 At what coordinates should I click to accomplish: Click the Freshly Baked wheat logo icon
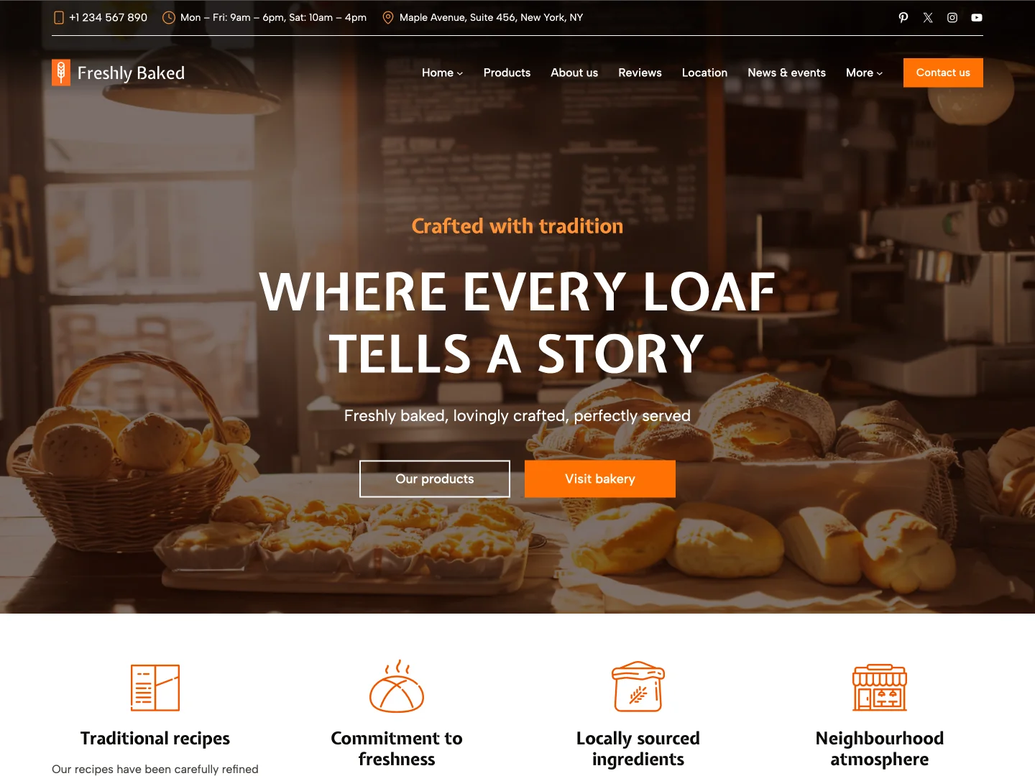[61, 73]
